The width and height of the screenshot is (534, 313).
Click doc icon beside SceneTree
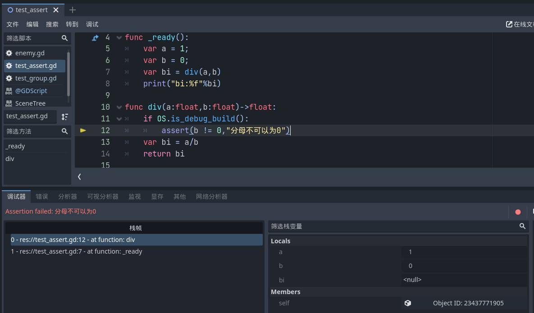[9, 103]
